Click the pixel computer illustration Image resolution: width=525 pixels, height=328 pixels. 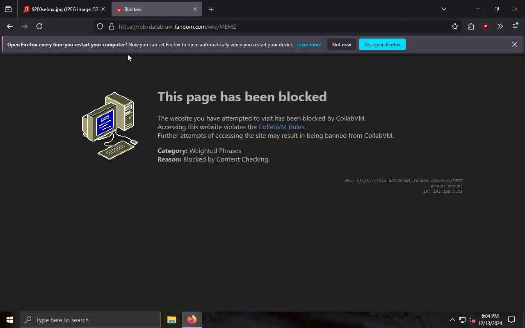(x=110, y=126)
